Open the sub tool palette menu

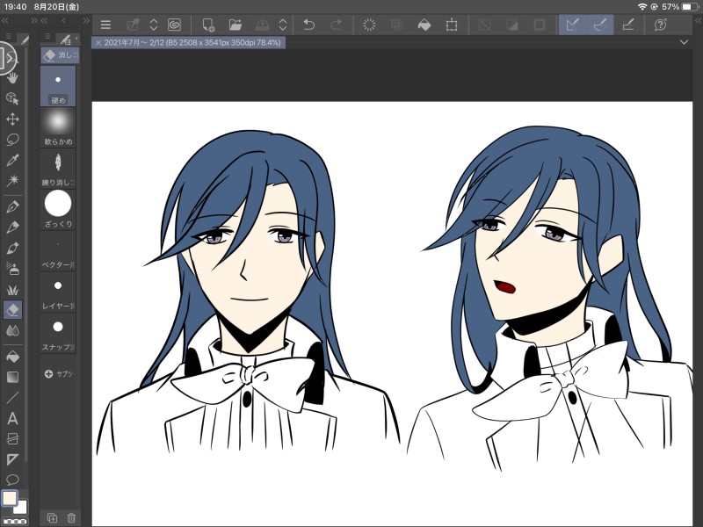[47, 37]
